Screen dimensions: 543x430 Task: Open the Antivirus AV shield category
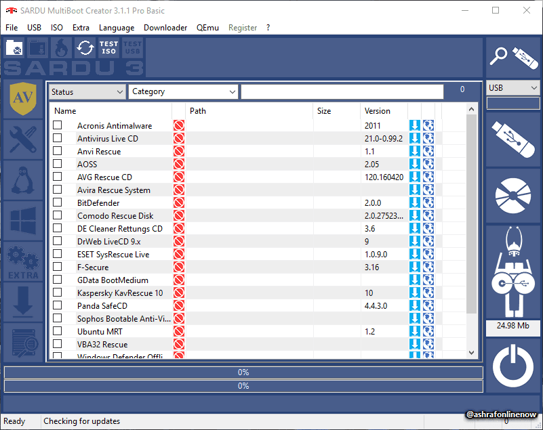[23, 99]
